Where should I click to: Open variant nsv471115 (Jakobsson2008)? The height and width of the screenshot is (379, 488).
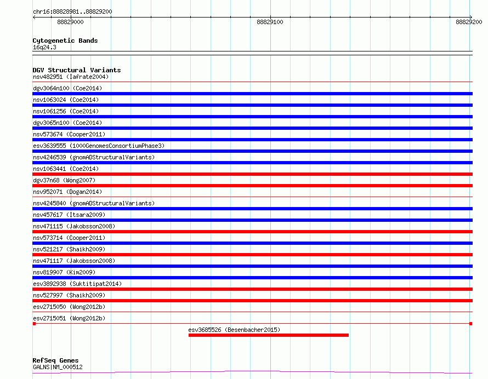point(74,226)
